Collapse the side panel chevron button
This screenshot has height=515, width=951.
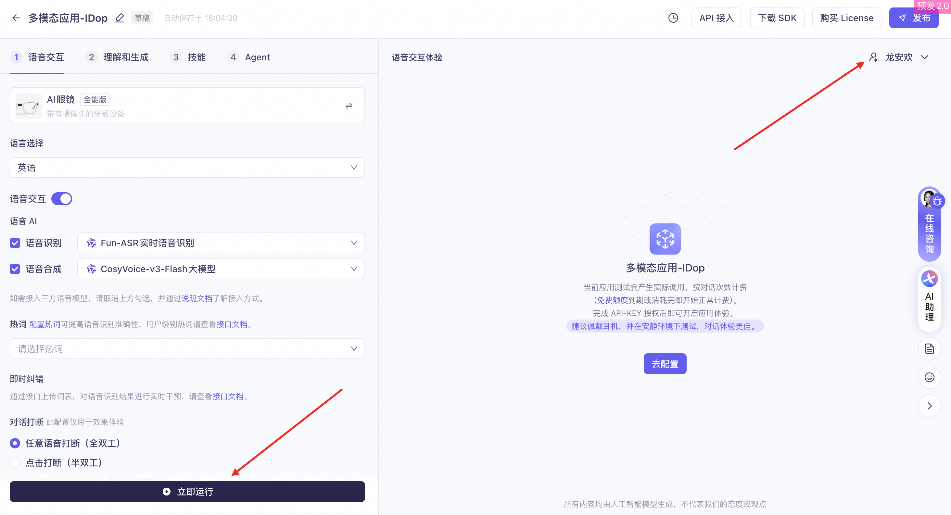929,406
